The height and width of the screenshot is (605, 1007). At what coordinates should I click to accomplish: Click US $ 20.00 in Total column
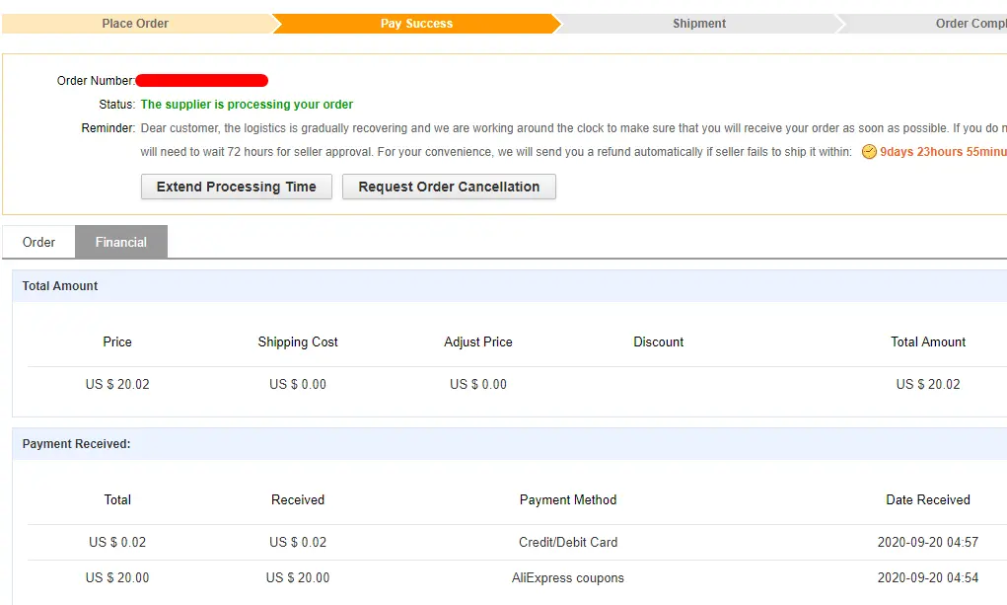coord(117,578)
